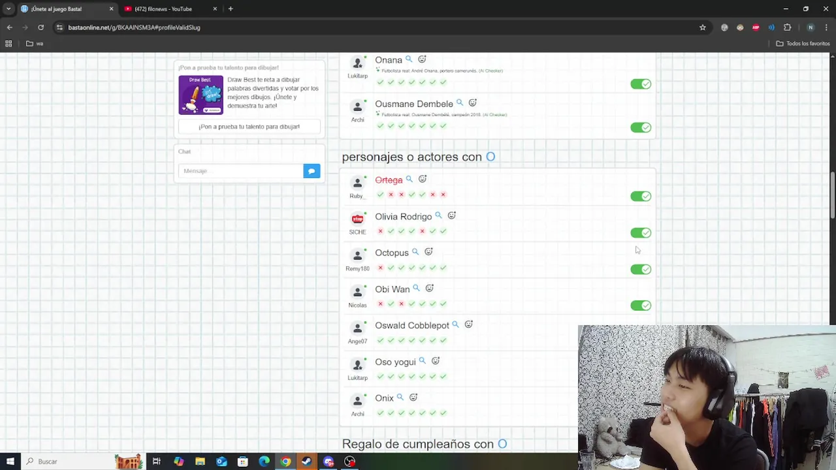Image resolution: width=836 pixels, height=470 pixels.
Task: Click the Windows Buscar search box
Action: [65, 462]
